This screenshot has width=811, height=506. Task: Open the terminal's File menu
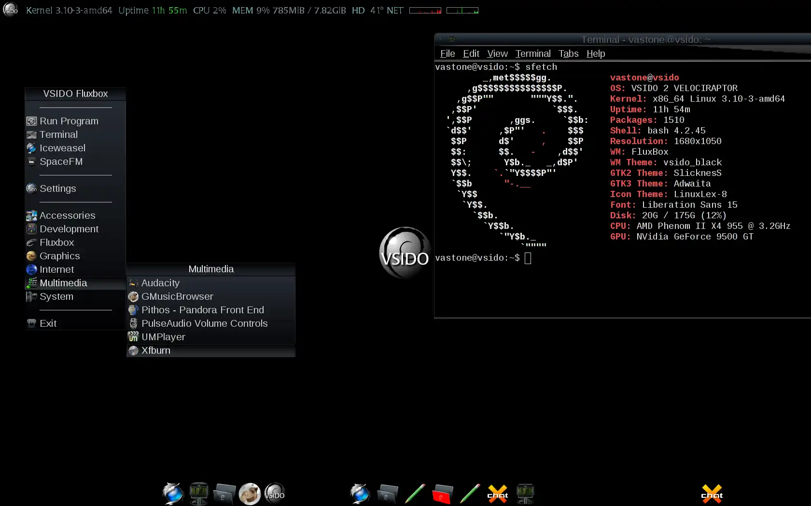(447, 53)
